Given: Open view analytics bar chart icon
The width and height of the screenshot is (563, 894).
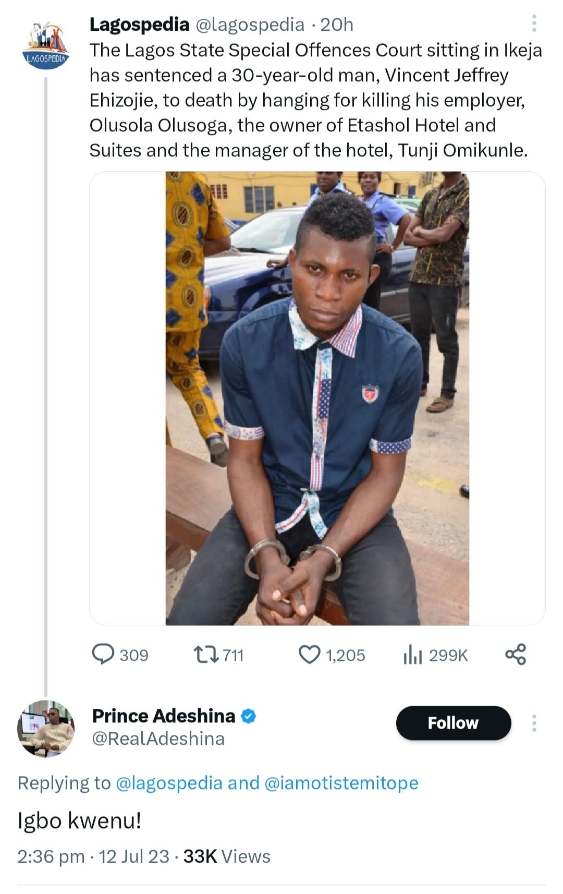Looking at the screenshot, I should click(x=412, y=654).
